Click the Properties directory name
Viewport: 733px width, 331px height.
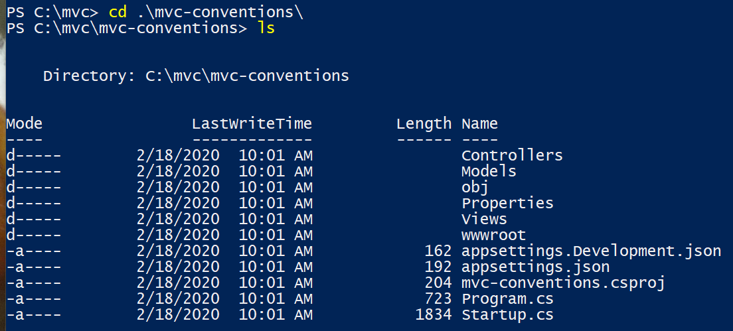click(507, 203)
